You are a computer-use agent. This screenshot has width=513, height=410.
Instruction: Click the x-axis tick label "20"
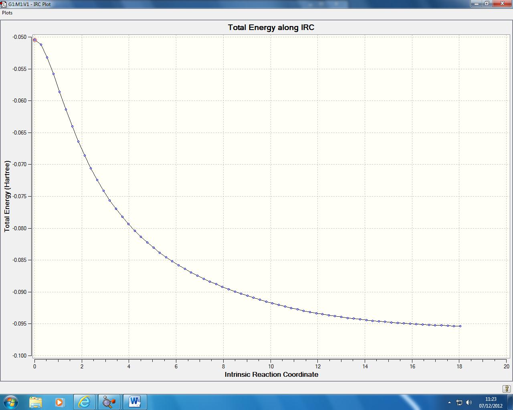tap(507, 366)
